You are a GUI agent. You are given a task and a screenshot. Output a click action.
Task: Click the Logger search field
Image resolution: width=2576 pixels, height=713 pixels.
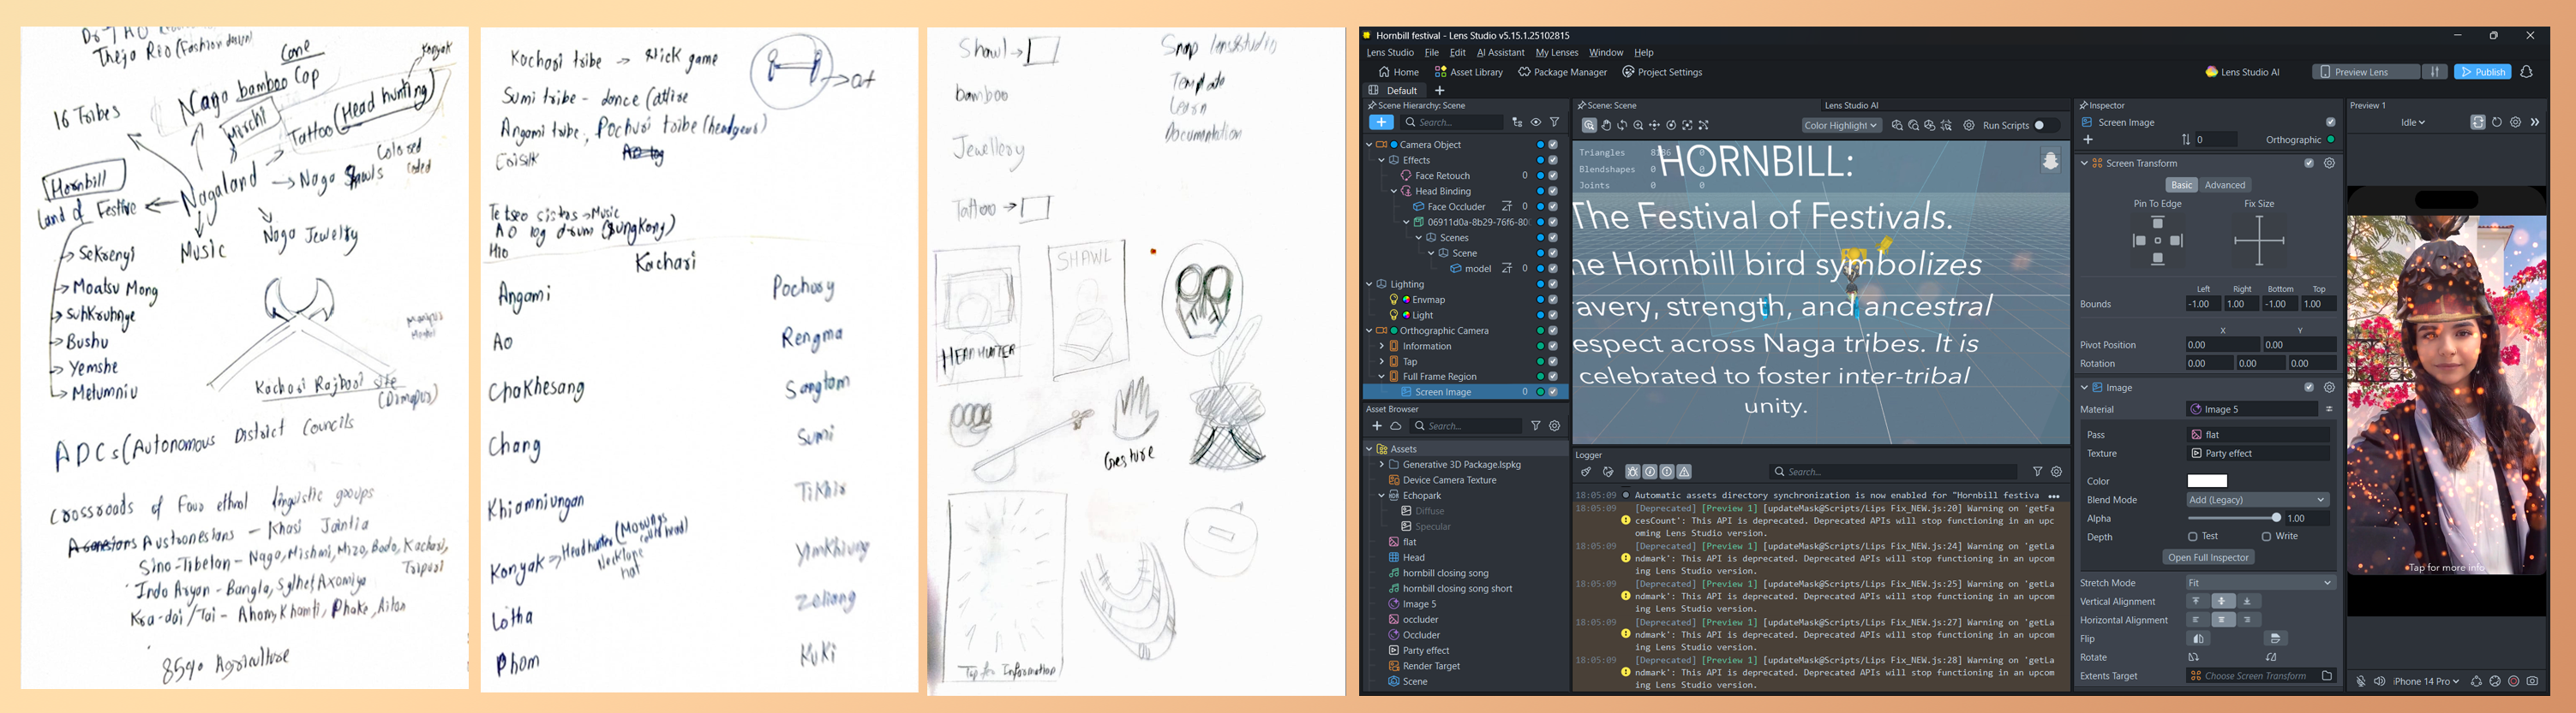pyautogui.click(x=1892, y=472)
